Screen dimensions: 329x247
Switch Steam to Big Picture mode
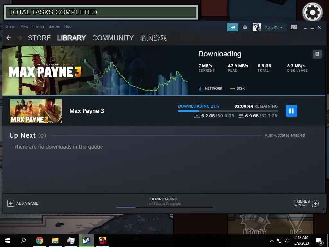point(294,27)
